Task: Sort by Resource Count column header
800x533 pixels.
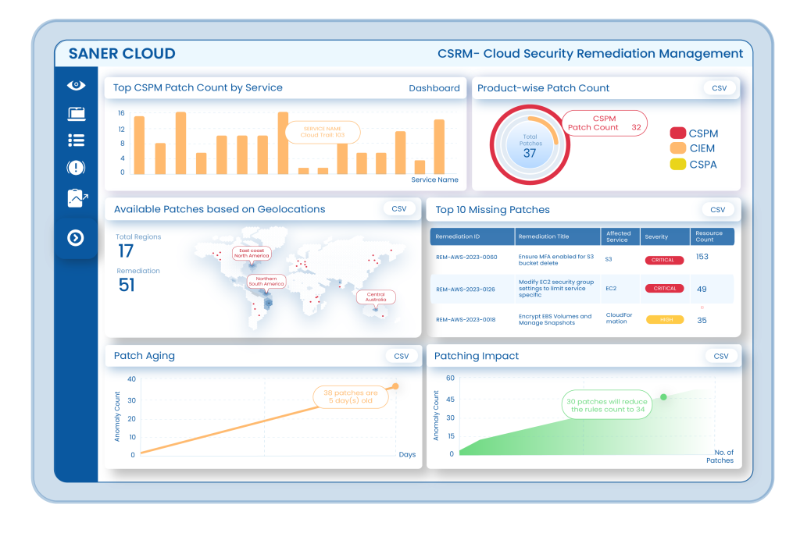Action: pyautogui.click(x=709, y=236)
